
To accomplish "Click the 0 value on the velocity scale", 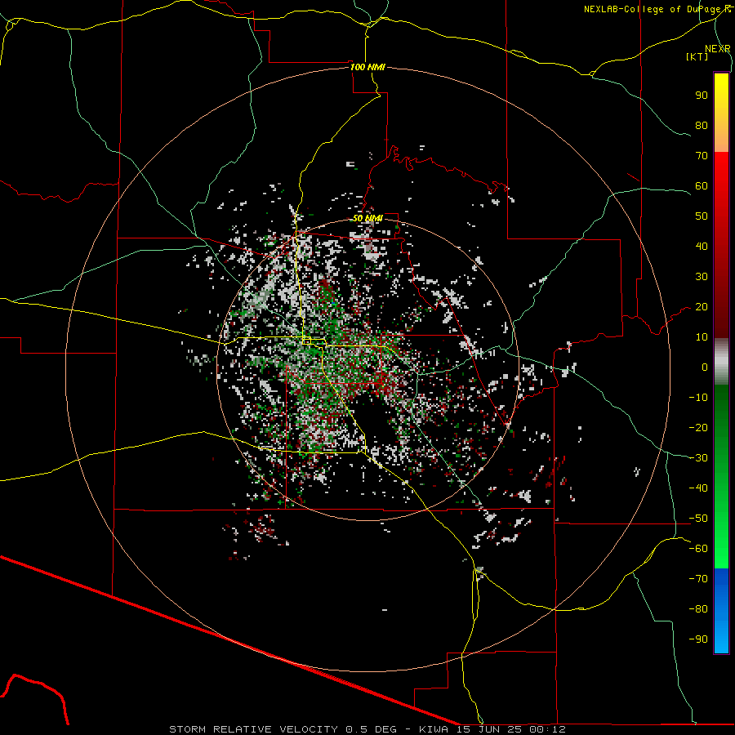I will click(x=705, y=367).
